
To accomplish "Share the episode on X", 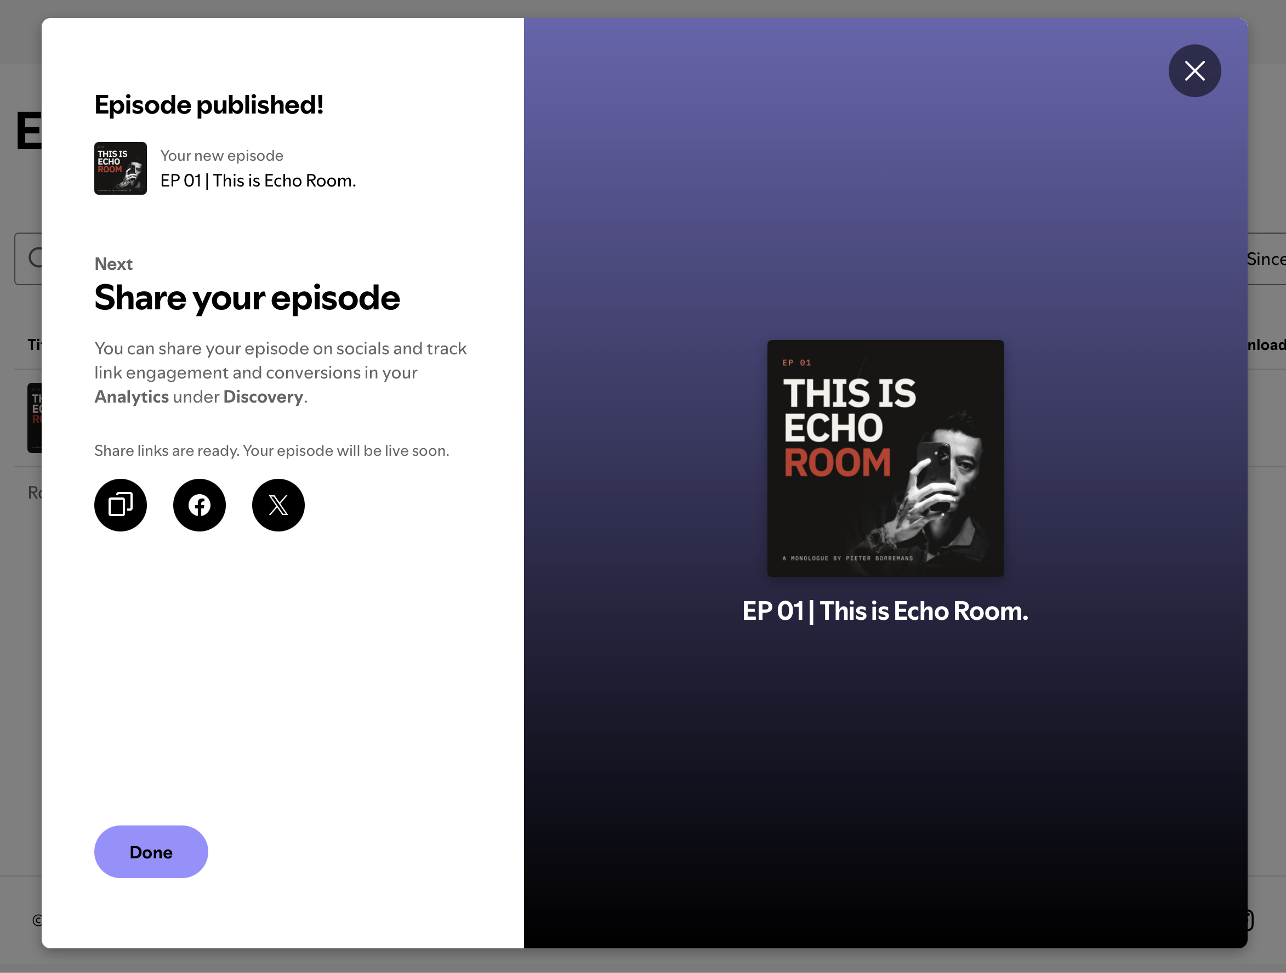I will click(278, 505).
